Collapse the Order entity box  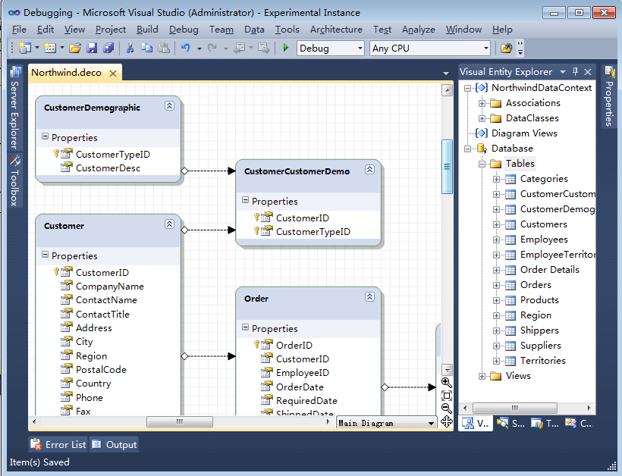(x=369, y=297)
